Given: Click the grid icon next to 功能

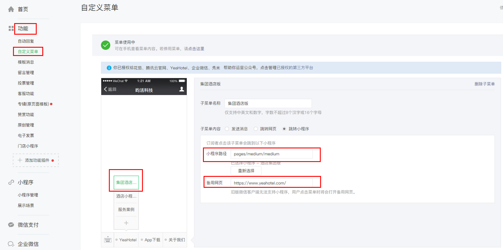Looking at the screenshot, I should (11, 28).
